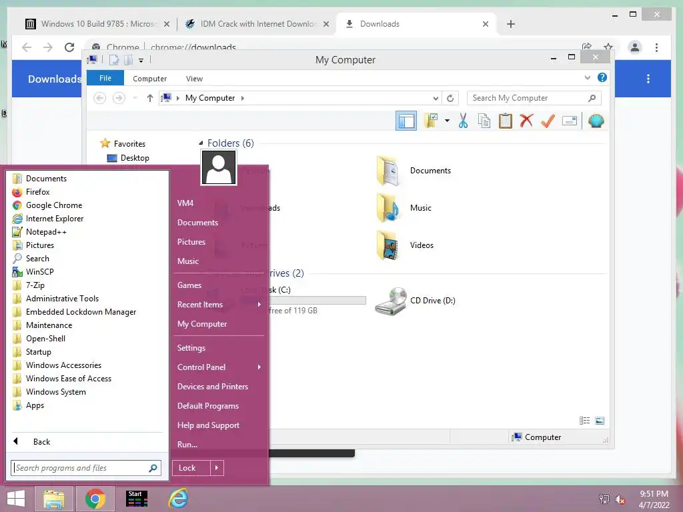This screenshot has width=683, height=512.
Task: Click the Start tiles icon on taskbar
Action: point(136,499)
